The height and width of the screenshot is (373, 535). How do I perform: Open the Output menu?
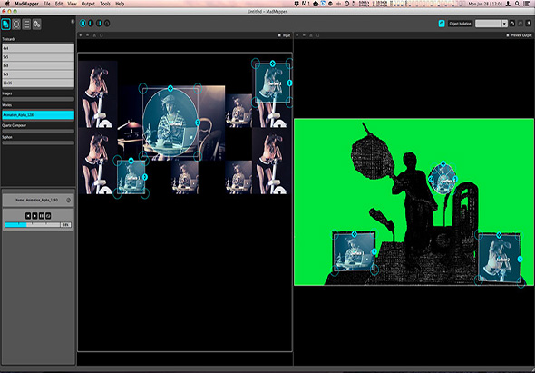[x=88, y=4]
